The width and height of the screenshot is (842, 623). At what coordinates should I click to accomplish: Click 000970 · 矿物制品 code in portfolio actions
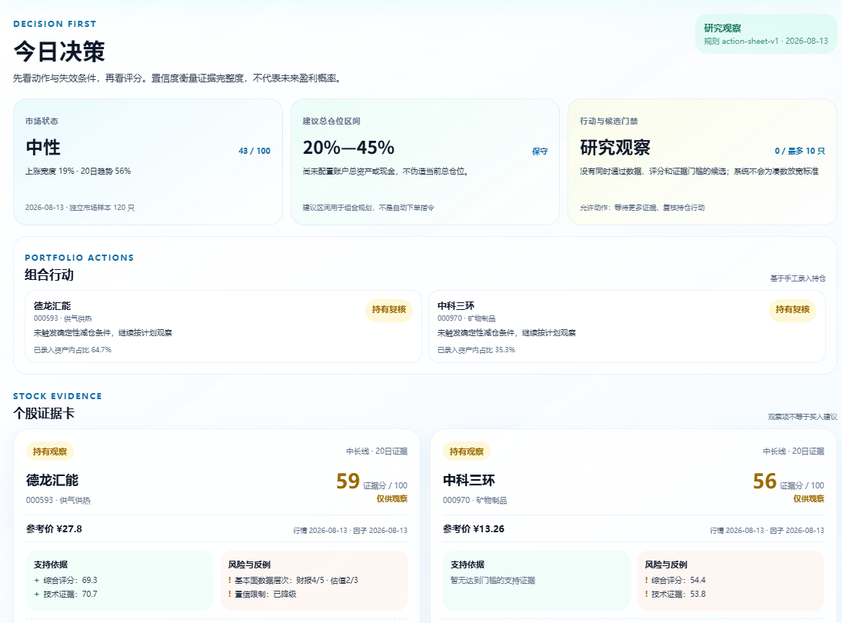point(467,318)
